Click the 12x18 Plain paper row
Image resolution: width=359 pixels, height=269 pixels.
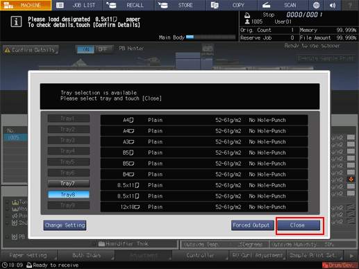click(204, 207)
